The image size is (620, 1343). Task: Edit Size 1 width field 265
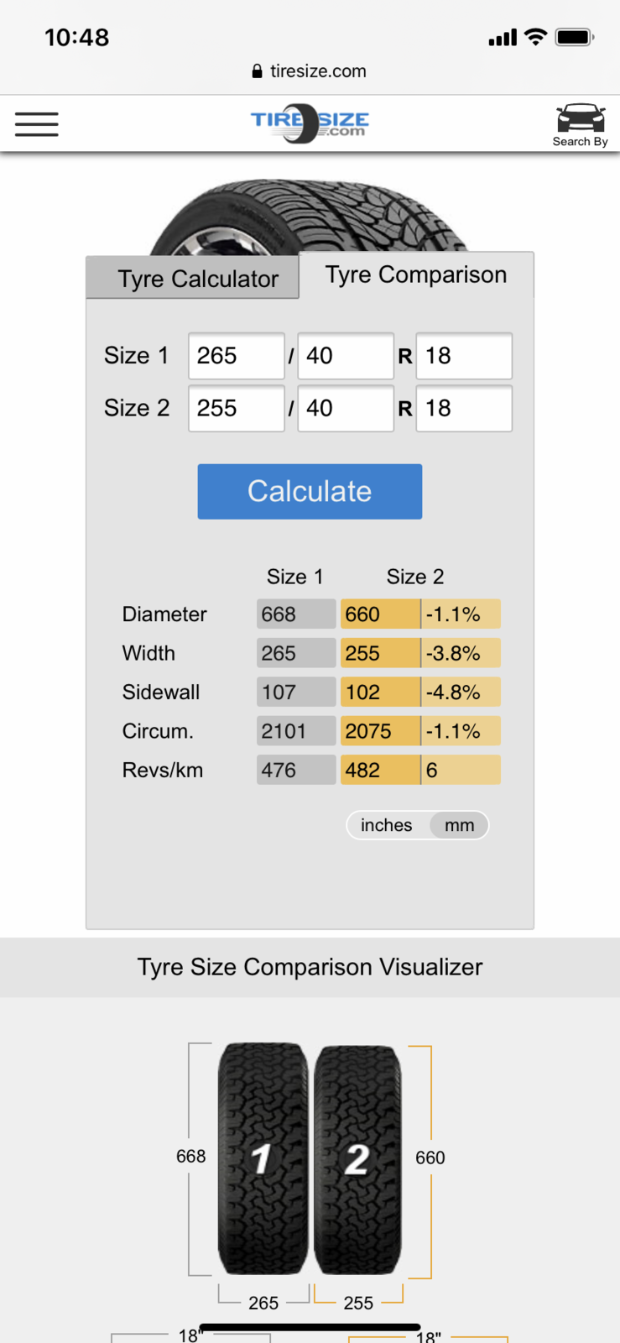236,356
